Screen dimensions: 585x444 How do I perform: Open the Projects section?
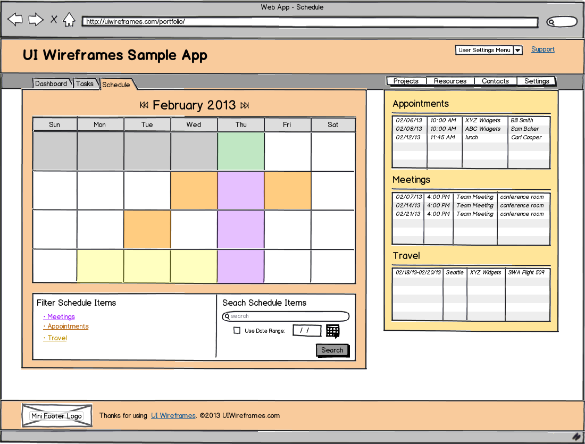tap(406, 81)
